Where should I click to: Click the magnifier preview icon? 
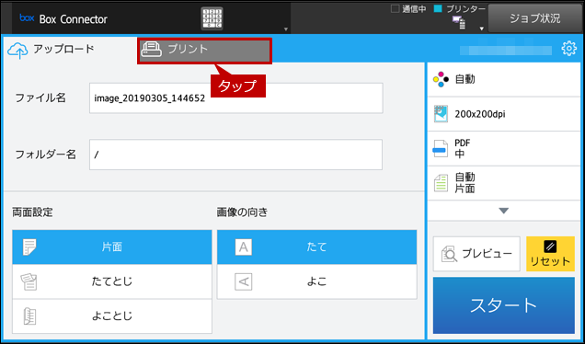point(449,254)
